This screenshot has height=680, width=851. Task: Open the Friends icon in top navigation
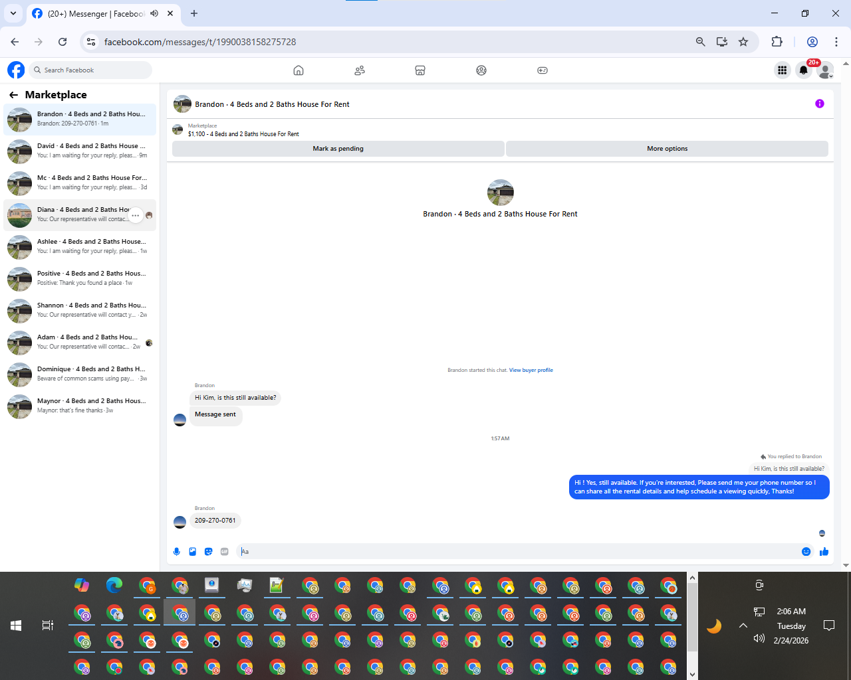[360, 70]
